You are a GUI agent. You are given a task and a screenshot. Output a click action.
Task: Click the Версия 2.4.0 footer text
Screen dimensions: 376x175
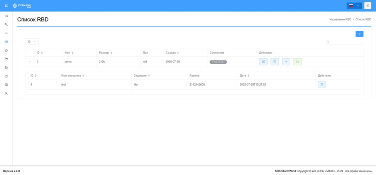pyautogui.click(x=11, y=171)
